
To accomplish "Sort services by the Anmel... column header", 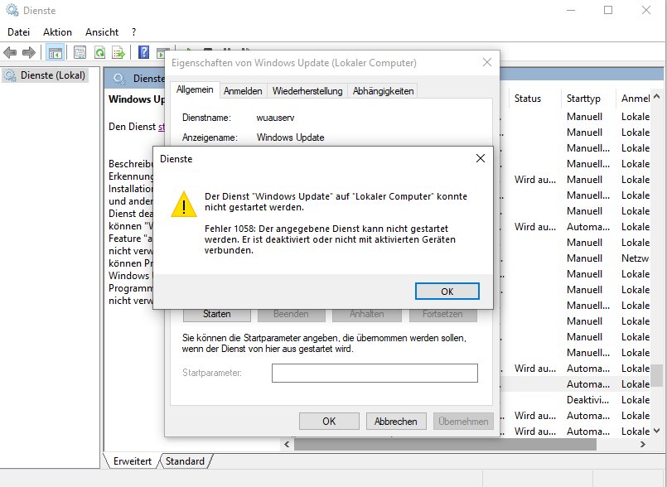I will pyautogui.click(x=635, y=99).
